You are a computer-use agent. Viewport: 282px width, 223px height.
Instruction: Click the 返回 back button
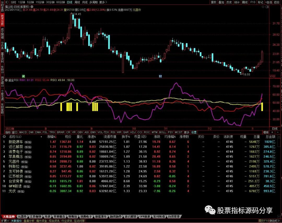point(277,2)
